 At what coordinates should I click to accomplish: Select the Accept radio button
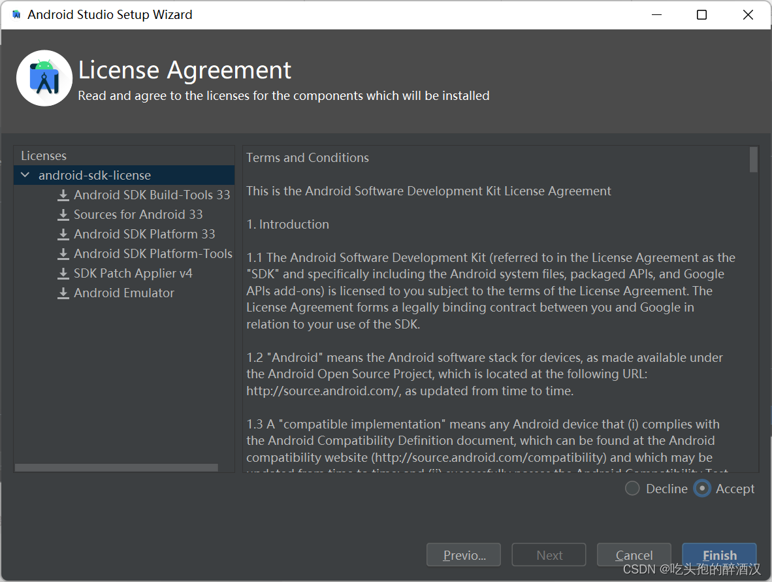(702, 489)
